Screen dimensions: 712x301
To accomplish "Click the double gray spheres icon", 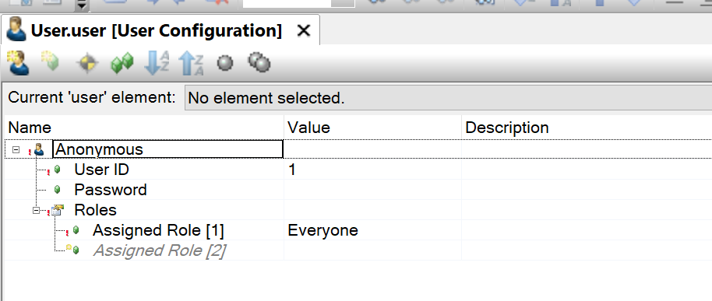I will point(259,62).
